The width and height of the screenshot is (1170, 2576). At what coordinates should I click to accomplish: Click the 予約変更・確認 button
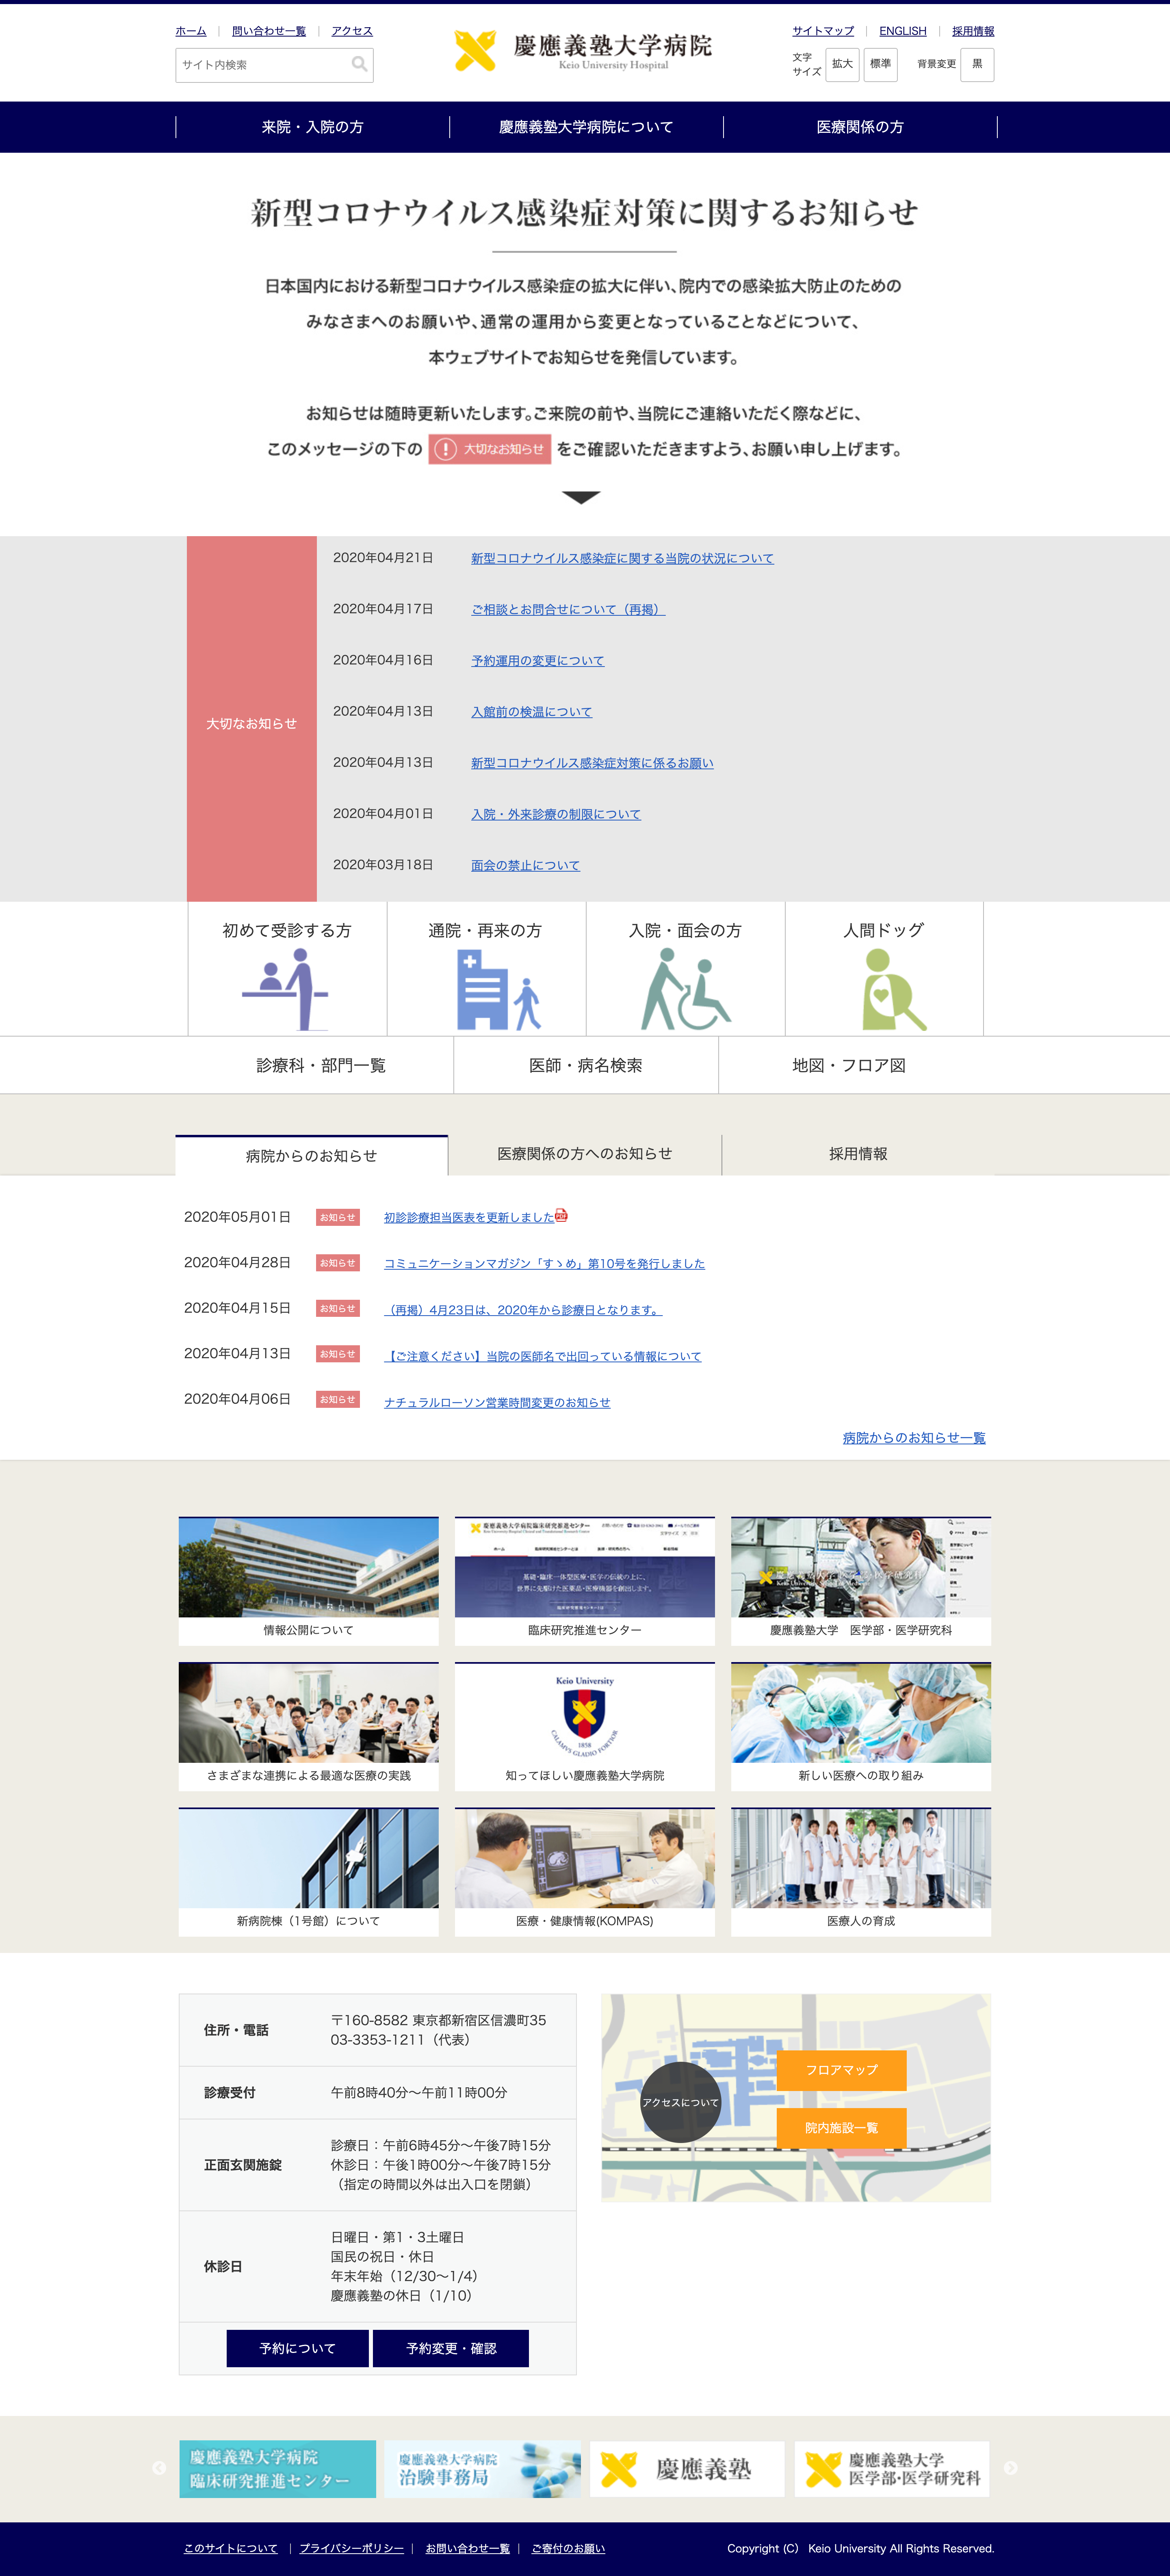coord(451,2348)
